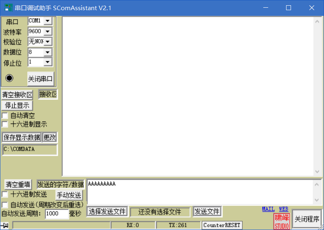Maximize the SComAssistant window
Image resolution: width=324 pixels, height=230 pixels.
click(289, 8)
